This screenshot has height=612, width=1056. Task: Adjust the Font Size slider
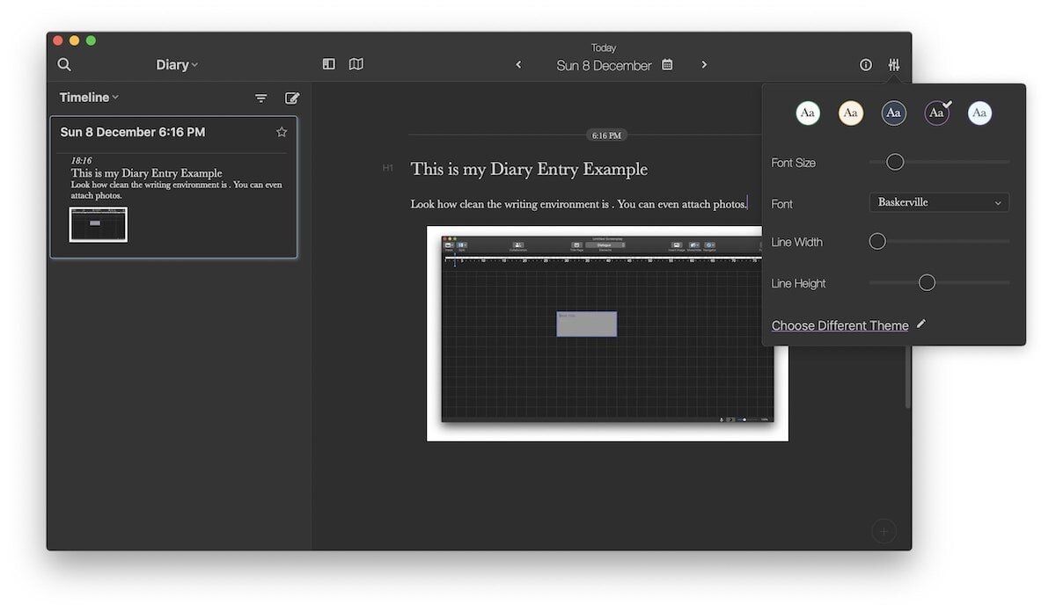[894, 162]
